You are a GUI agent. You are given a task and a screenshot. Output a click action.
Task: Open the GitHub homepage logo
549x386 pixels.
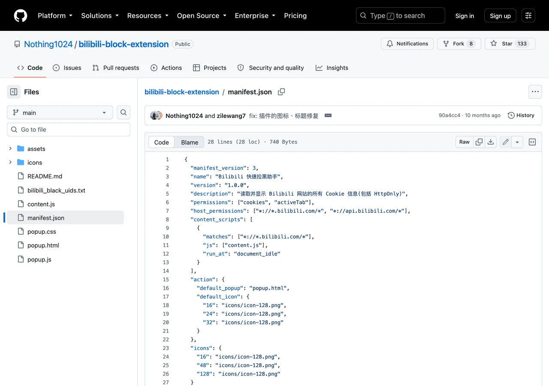21,15
